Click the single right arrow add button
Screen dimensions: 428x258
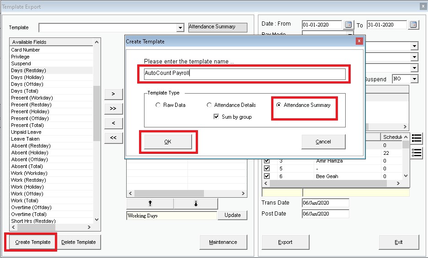coord(113,94)
